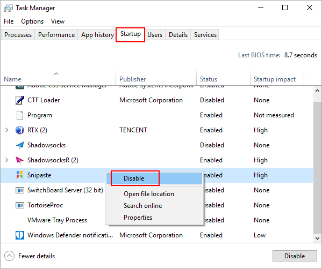The height and width of the screenshot is (269, 322).
Task: Click the CTF Loader pencil icon
Action: click(20, 100)
